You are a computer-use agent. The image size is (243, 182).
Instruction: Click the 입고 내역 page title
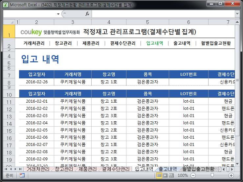pyautogui.click(x=40, y=59)
